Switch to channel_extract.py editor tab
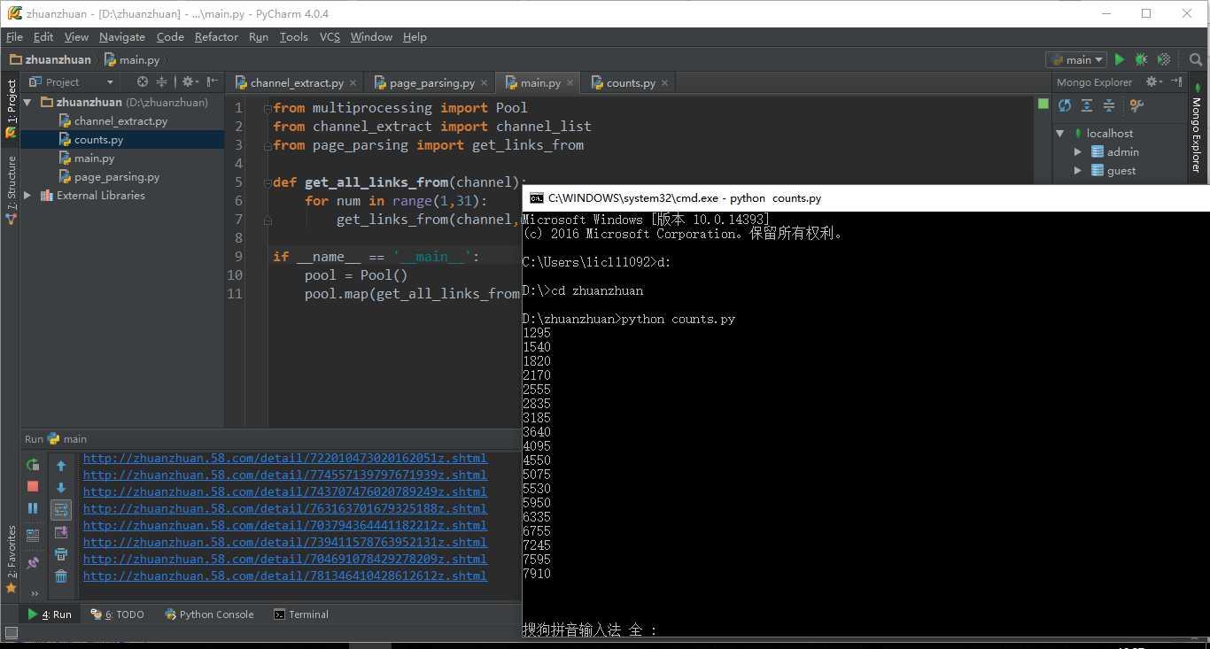 pos(297,82)
